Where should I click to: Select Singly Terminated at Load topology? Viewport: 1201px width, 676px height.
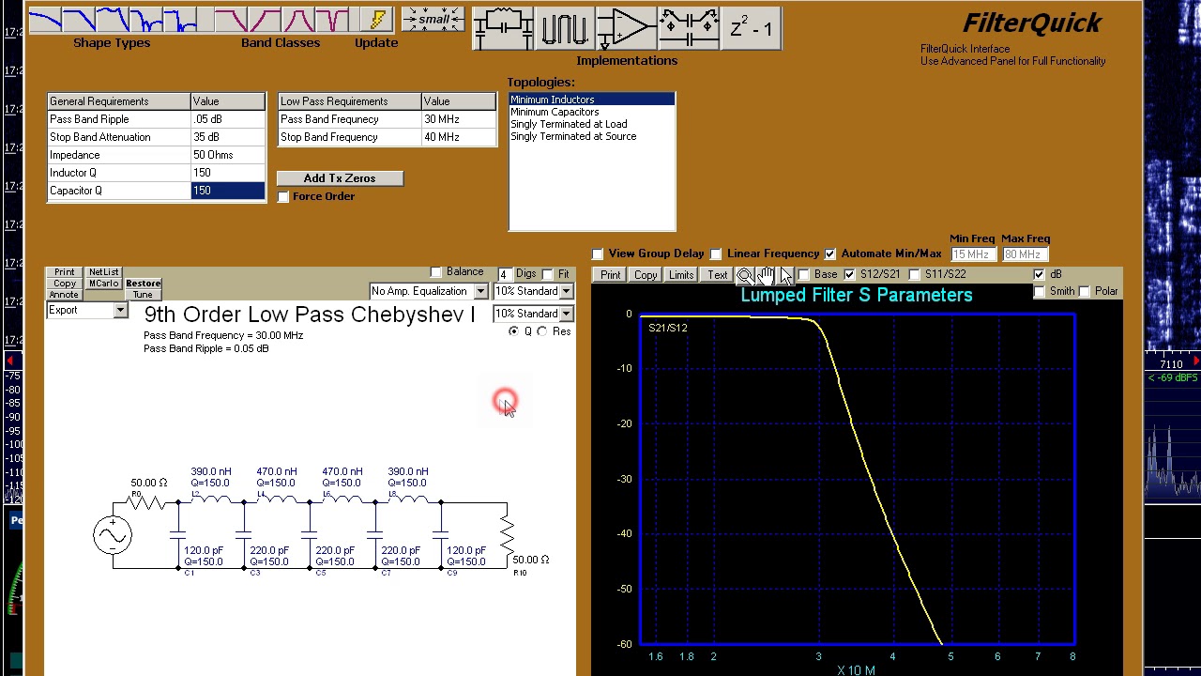point(591,124)
